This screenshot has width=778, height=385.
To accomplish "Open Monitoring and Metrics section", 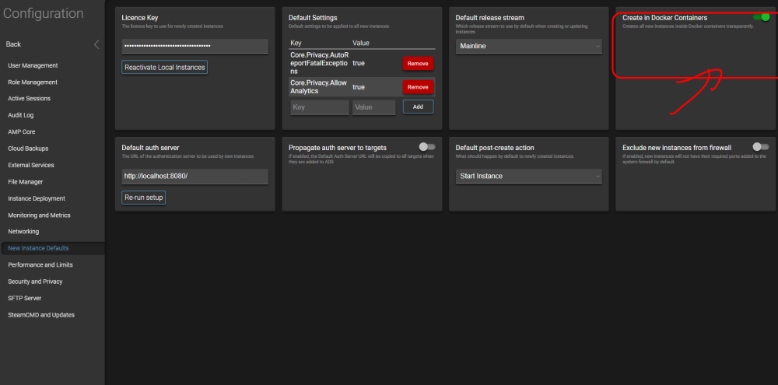I will click(x=39, y=215).
